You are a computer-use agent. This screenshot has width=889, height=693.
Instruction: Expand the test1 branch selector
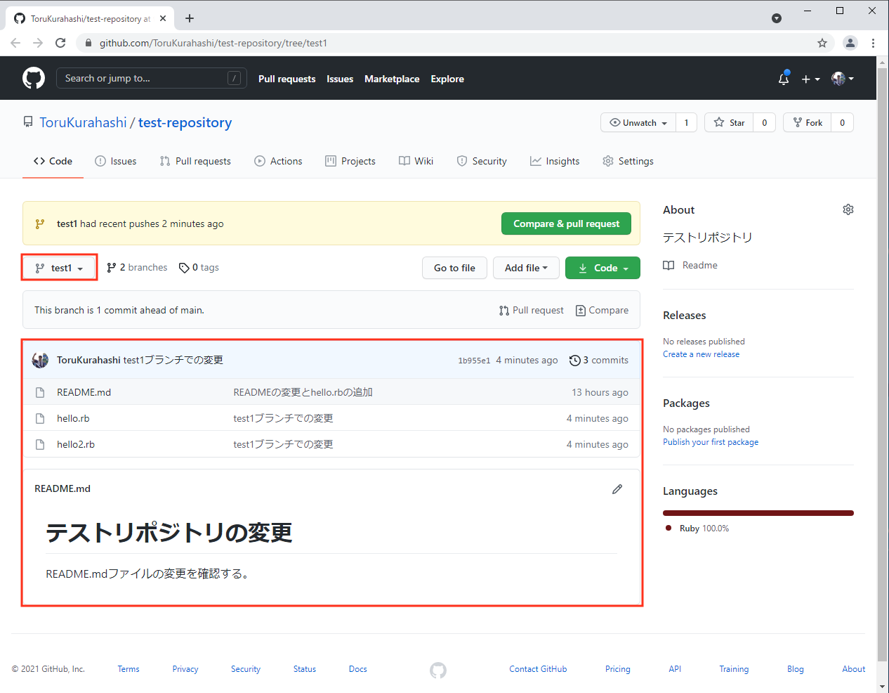(60, 268)
